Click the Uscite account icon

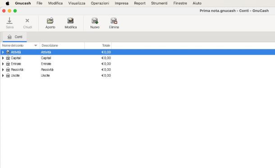(8, 75)
